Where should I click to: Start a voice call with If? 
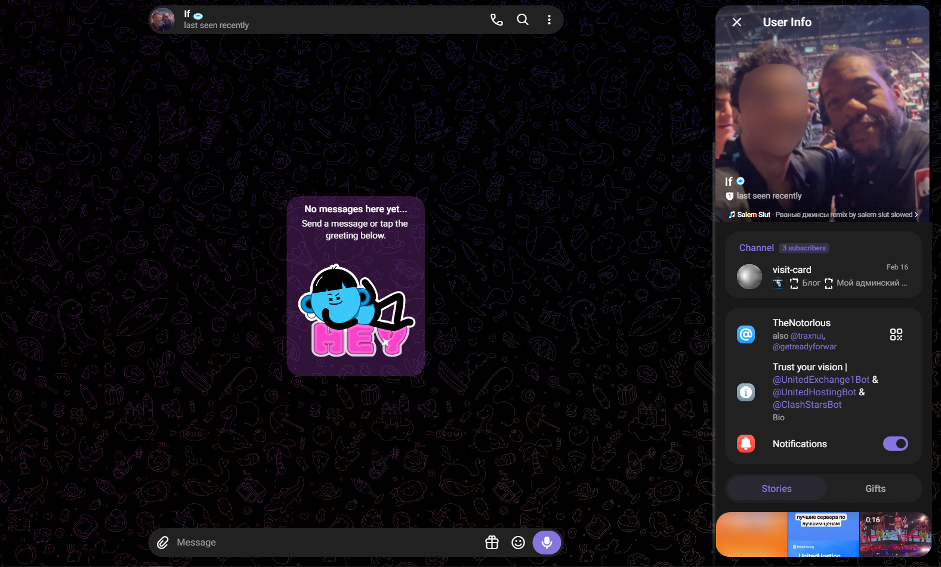tap(496, 20)
